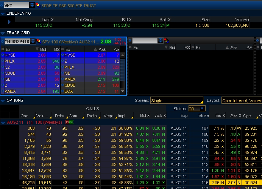This screenshot has width=262, height=189.
Task: Click the AS column header in first grid
Action: point(116,49)
